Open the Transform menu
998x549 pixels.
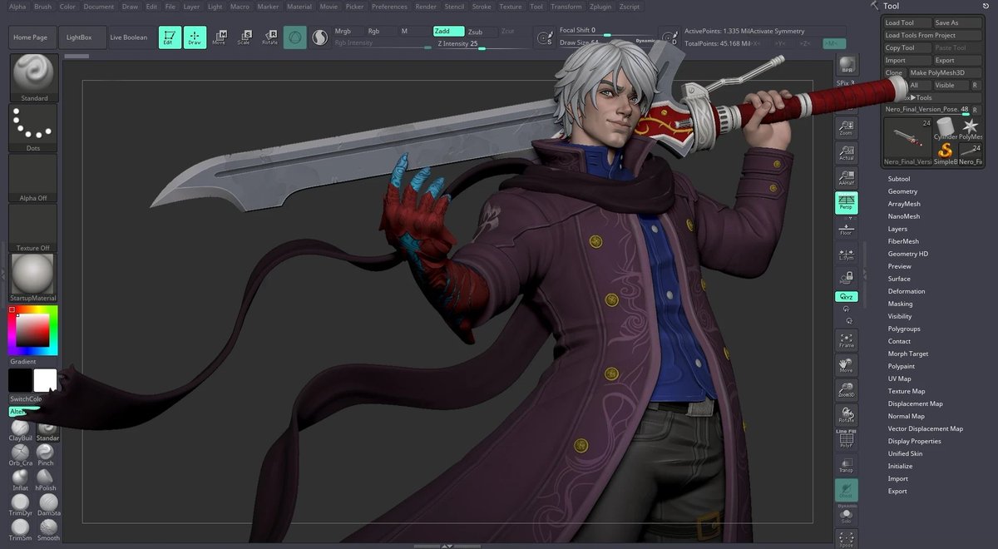(x=566, y=6)
